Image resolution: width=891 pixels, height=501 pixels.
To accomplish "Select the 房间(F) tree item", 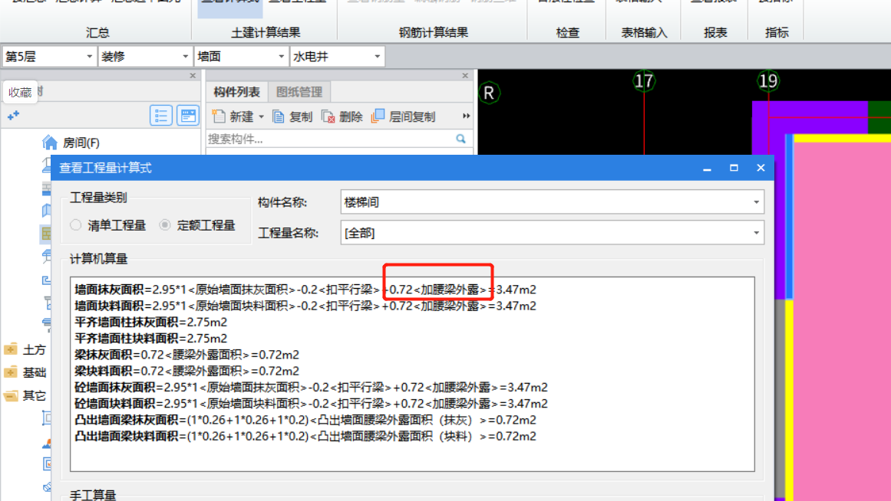I will [x=81, y=142].
